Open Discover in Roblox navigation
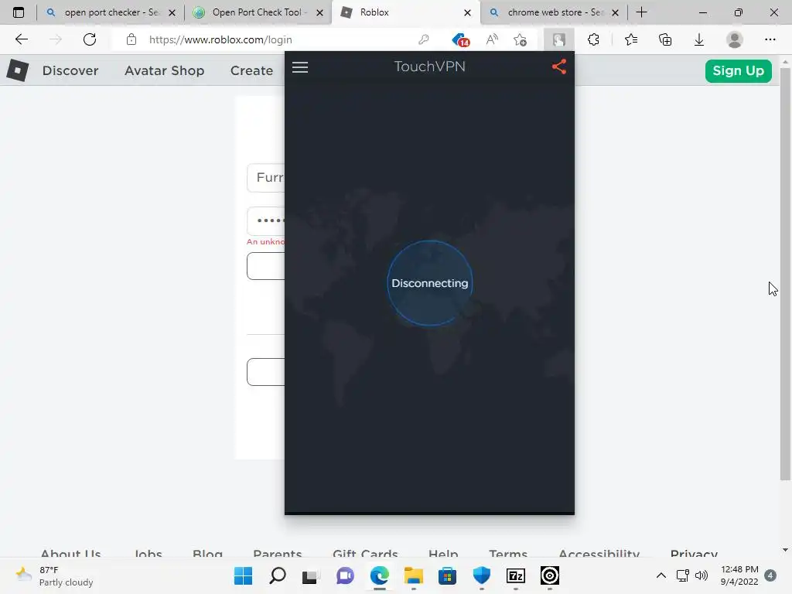Viewport: 792px width, 594px height. 70,70
